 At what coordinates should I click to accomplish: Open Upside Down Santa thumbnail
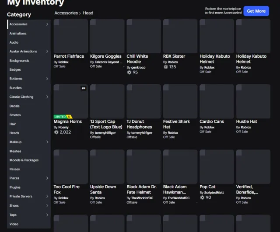[107, 167]
